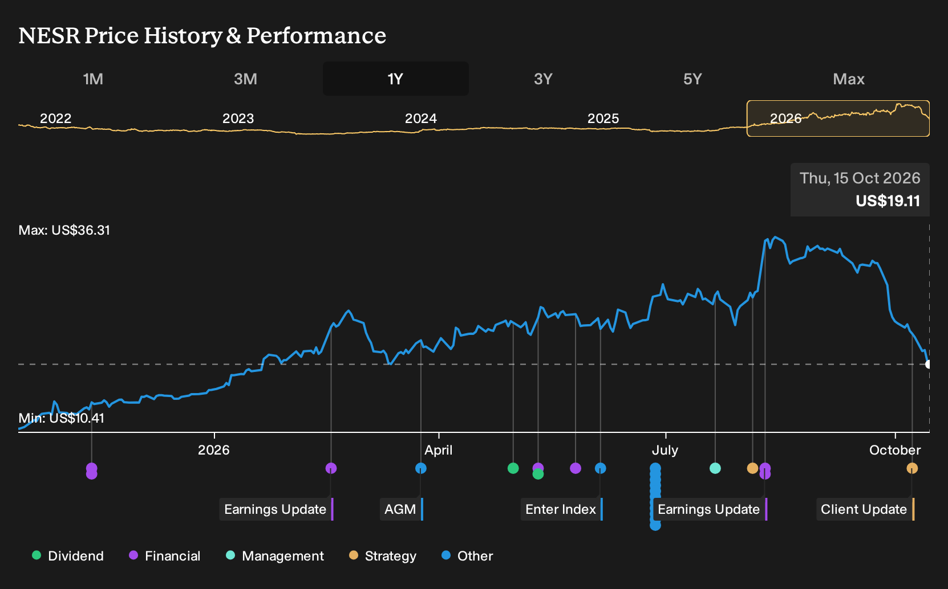Click the October axis label
The width and height of the screenshot is (948, 589).
tap(895, 450)
